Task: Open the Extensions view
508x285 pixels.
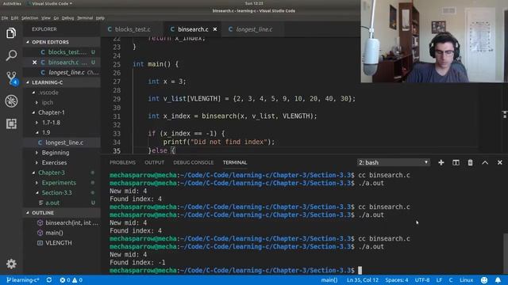Action: click(11, 123)
